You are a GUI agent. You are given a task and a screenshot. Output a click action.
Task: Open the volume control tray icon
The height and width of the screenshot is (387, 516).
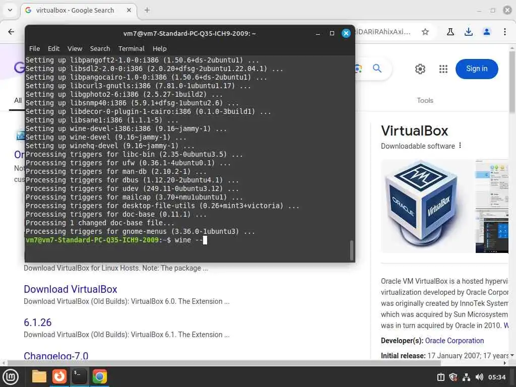[x=479, y=377]
